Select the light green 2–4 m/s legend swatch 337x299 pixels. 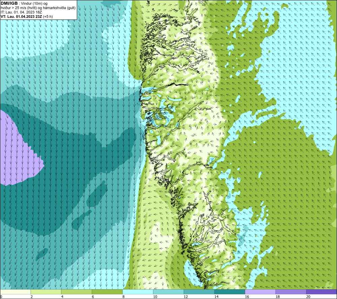(x=46, y=292)
